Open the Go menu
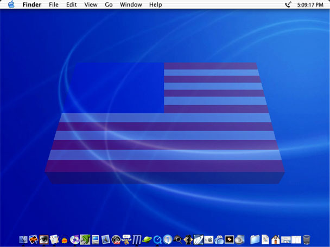 (x=109, y=5)
